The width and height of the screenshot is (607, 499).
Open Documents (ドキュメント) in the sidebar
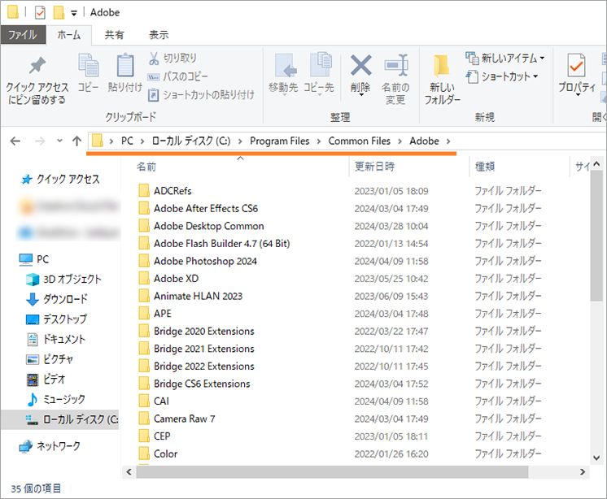(56, 340)
